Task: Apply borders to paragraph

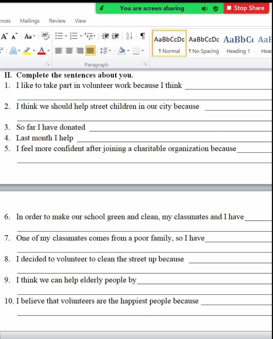Action: tap(136, 50)
